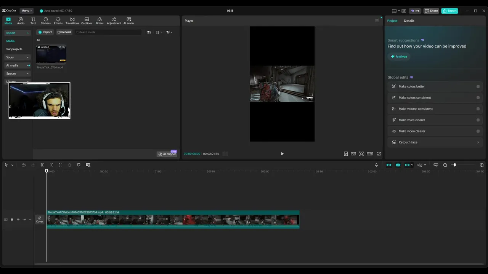Open the player hamburger menu

(x=377, y=21)
